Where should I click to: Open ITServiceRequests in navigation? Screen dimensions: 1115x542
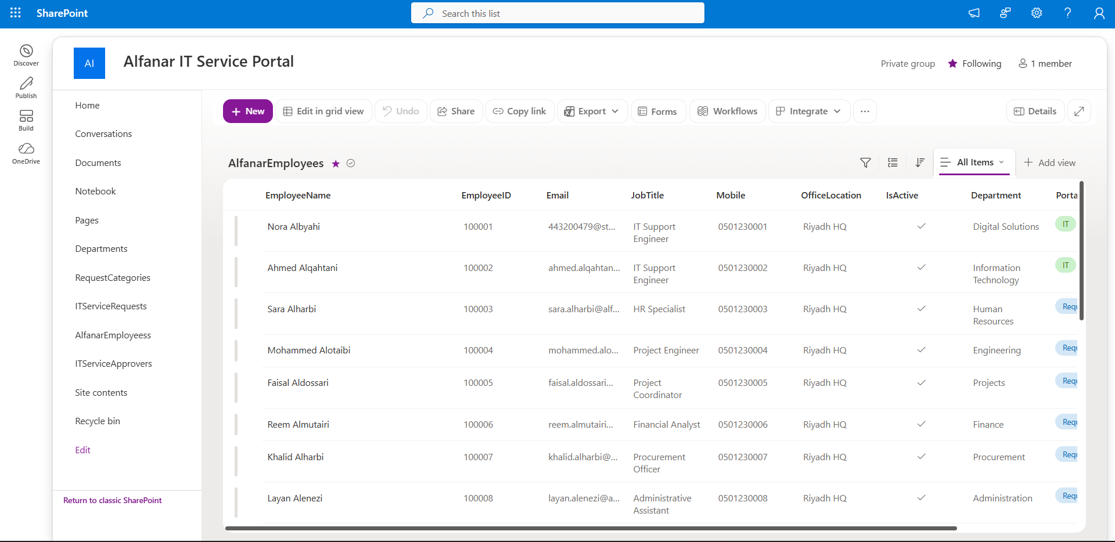(111, 306)
